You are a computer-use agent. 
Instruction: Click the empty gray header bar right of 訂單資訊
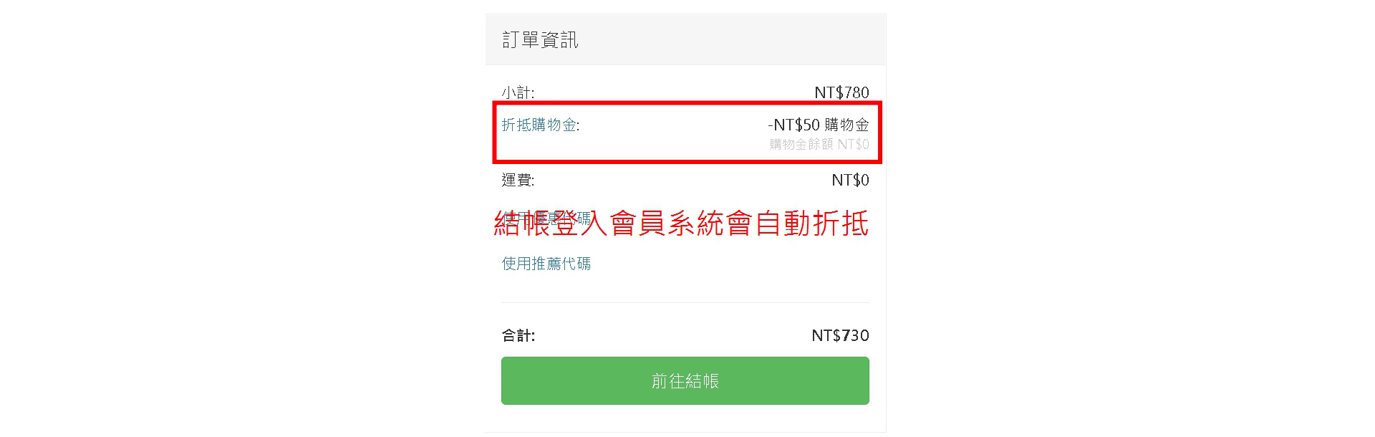click(730, 40)
